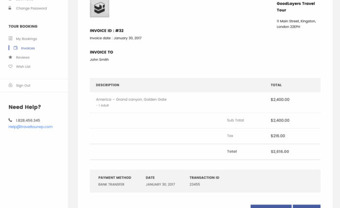The height and width of the screenshot is (208, 340).
Task: Click the company logo on the invoice
Action: pos(100,8)
